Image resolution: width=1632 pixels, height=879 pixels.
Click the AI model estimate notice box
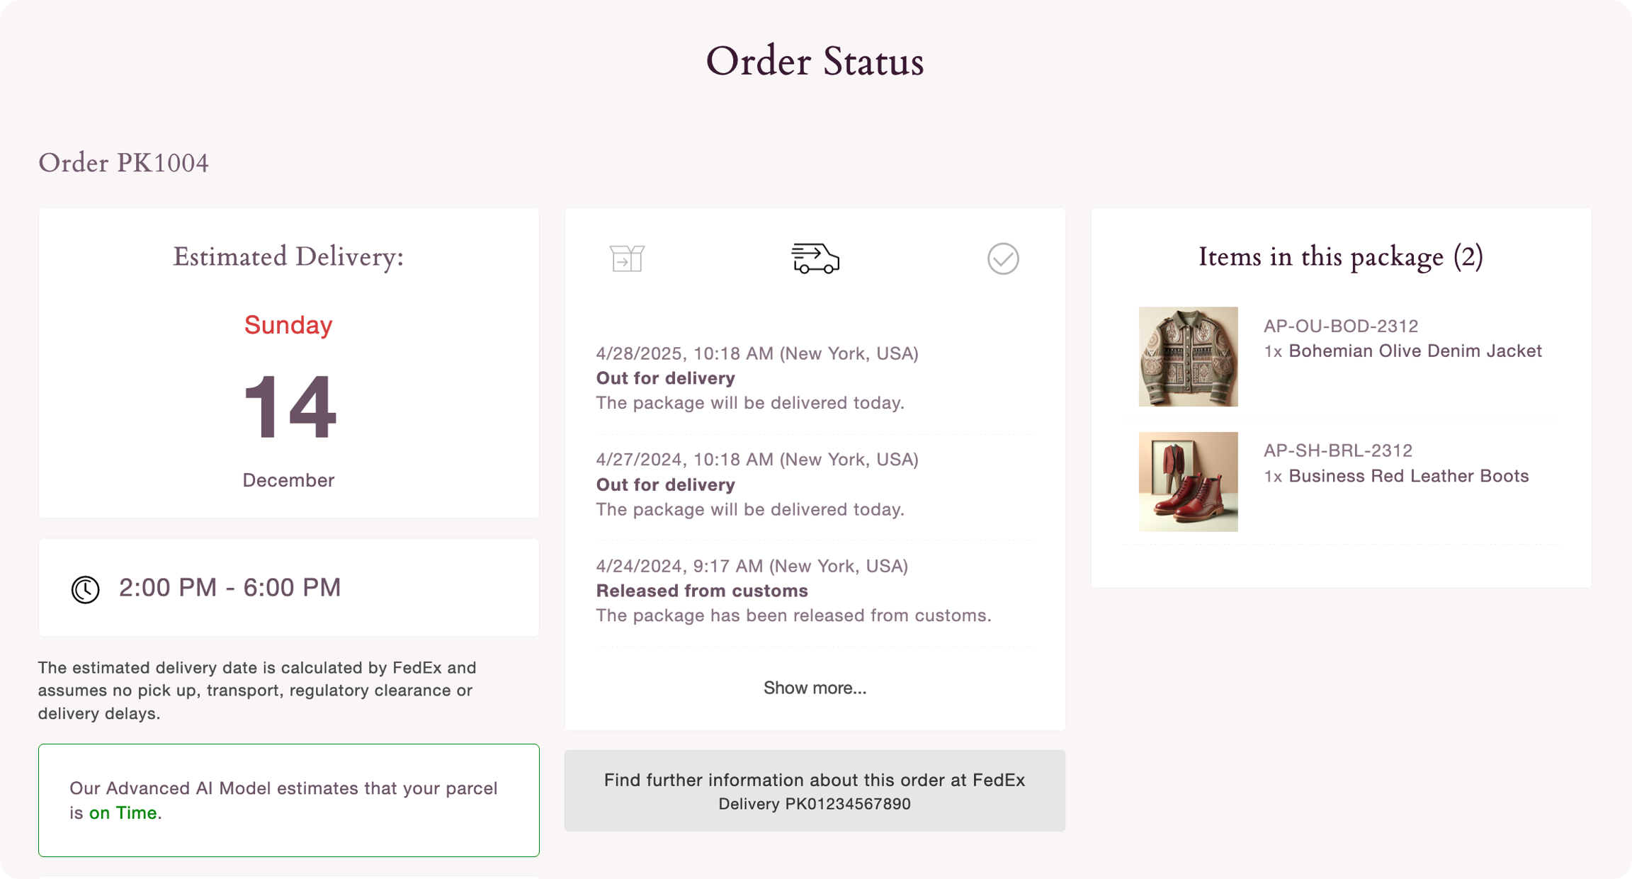288,800
